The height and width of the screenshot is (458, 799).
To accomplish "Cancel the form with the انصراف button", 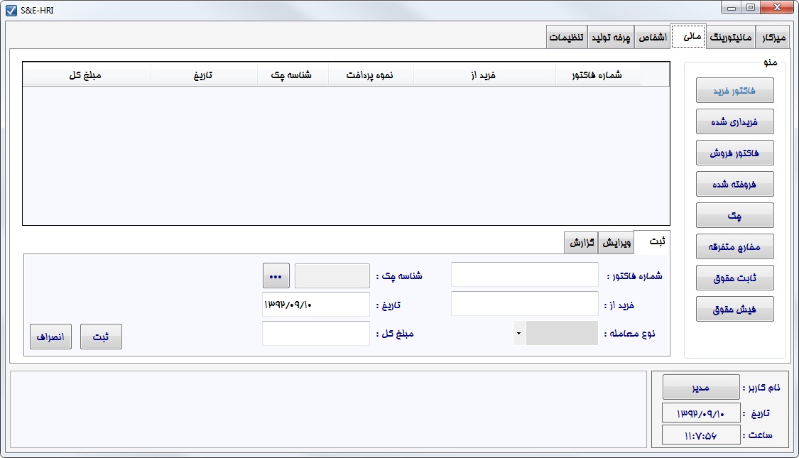I will [50, 337].
